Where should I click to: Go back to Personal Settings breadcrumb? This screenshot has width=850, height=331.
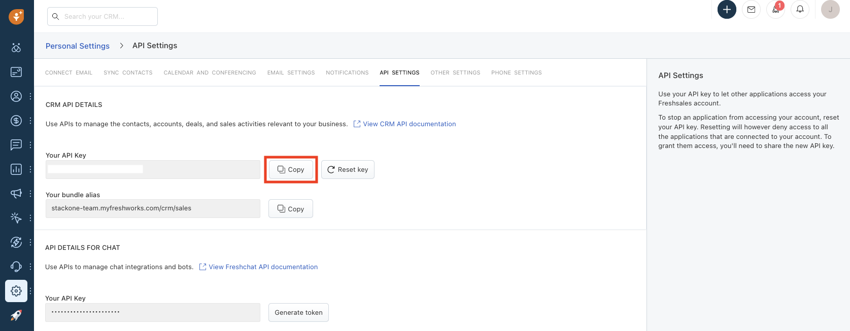(78, 46)
